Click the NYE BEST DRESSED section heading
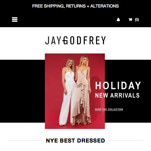 click(75, 140)
